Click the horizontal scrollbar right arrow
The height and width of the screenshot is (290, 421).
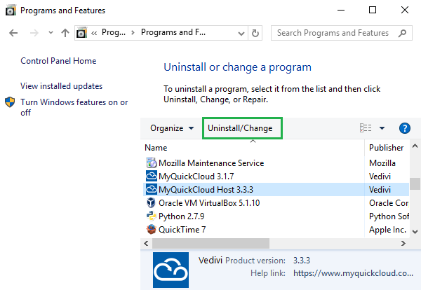(x=403, y=243)
